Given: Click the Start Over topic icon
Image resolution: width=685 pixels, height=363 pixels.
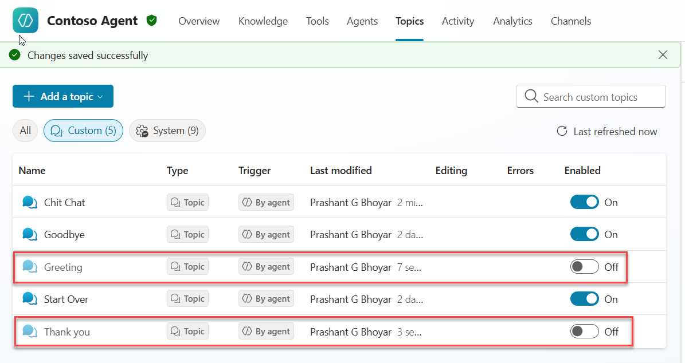Looking at the screenshot, I should pos(30,299).
